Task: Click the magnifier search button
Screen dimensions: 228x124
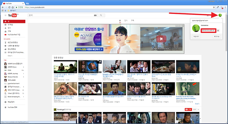Action: pyautogui.click(x=101, y=15)
